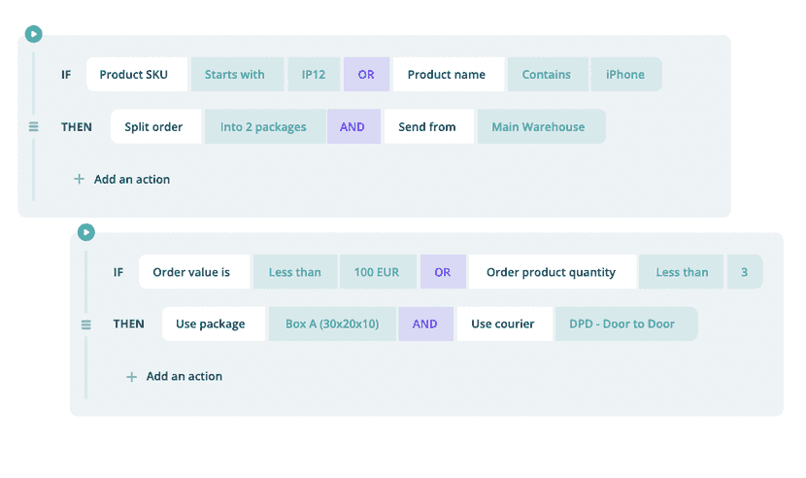Toggle the AND operator after Box A
Viewport: 806px width, 478px height.
pos(425,324)
